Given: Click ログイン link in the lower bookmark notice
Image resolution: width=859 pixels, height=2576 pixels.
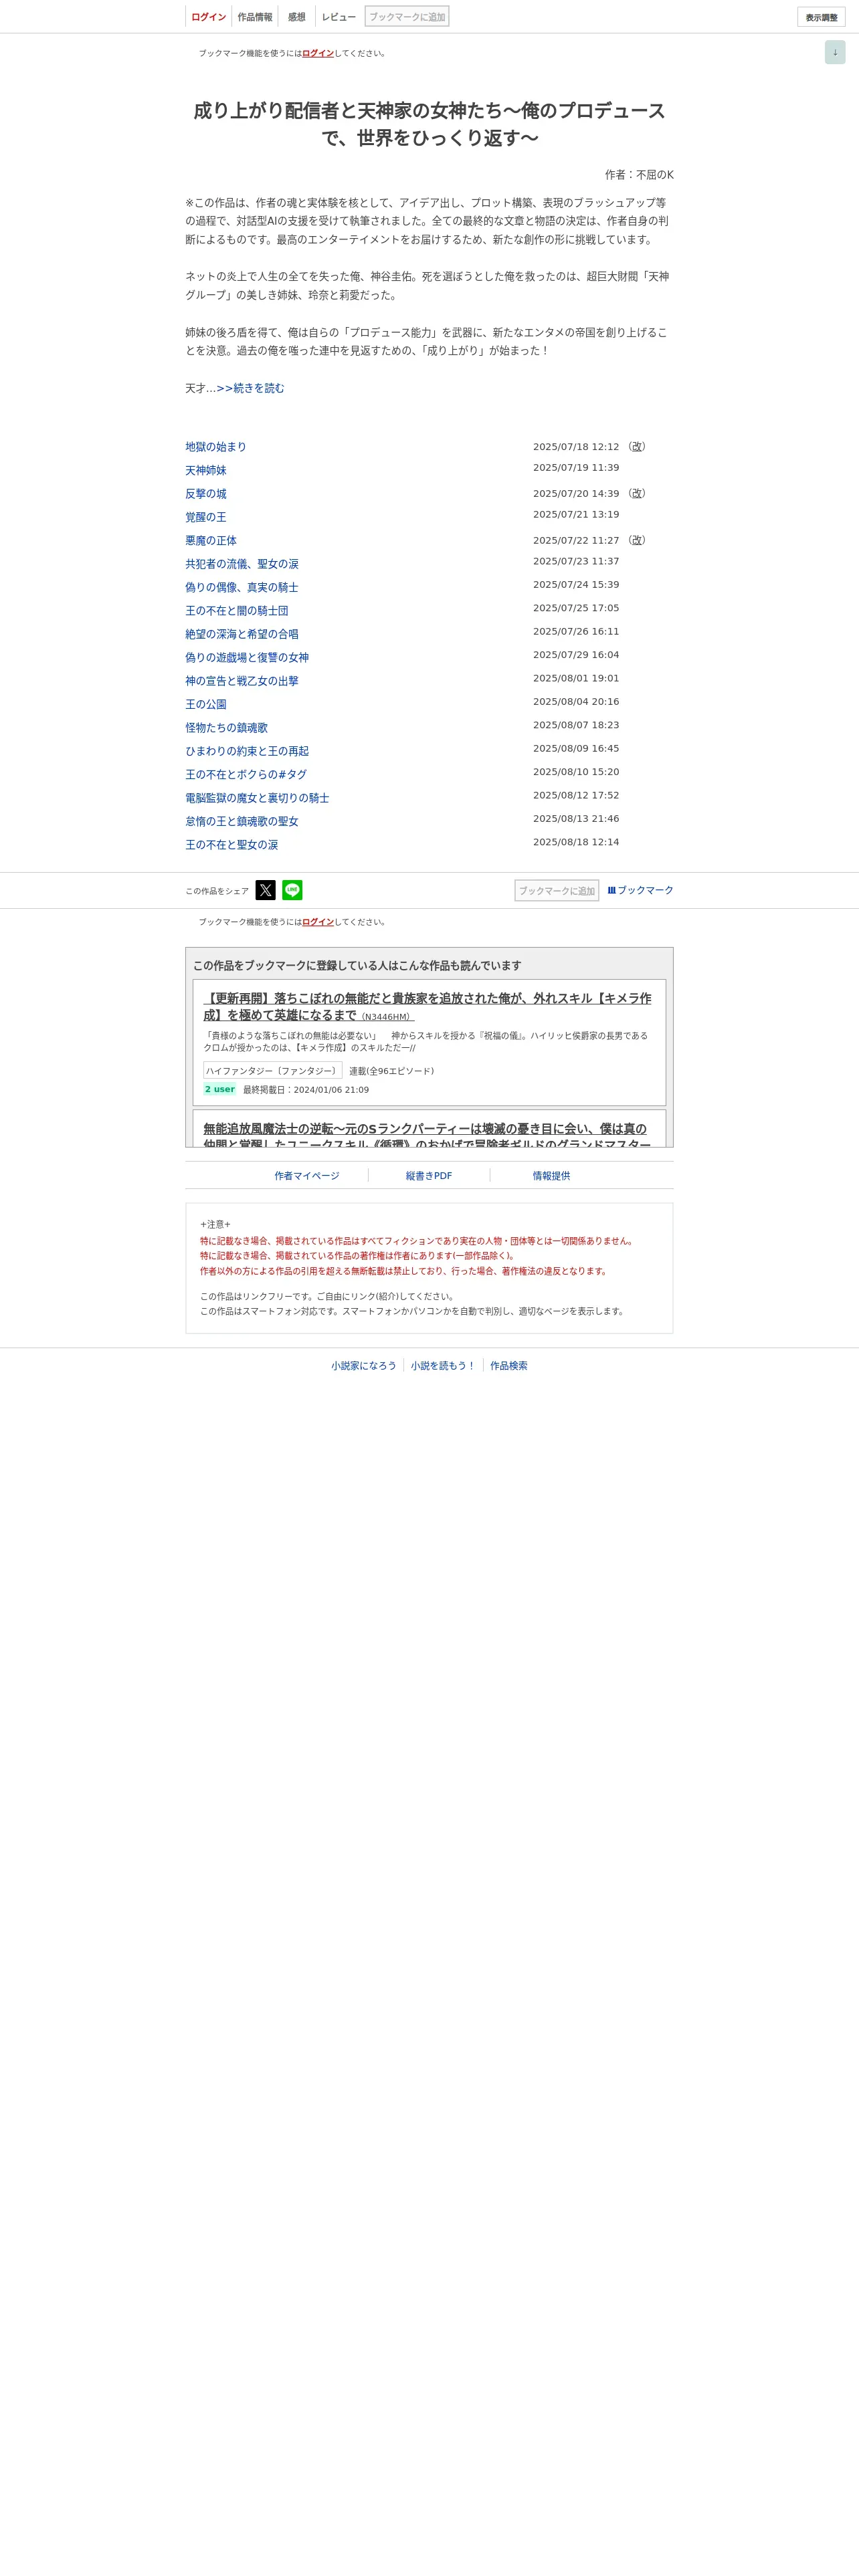Looking at the screenshot, I should (x=318, y=922).
